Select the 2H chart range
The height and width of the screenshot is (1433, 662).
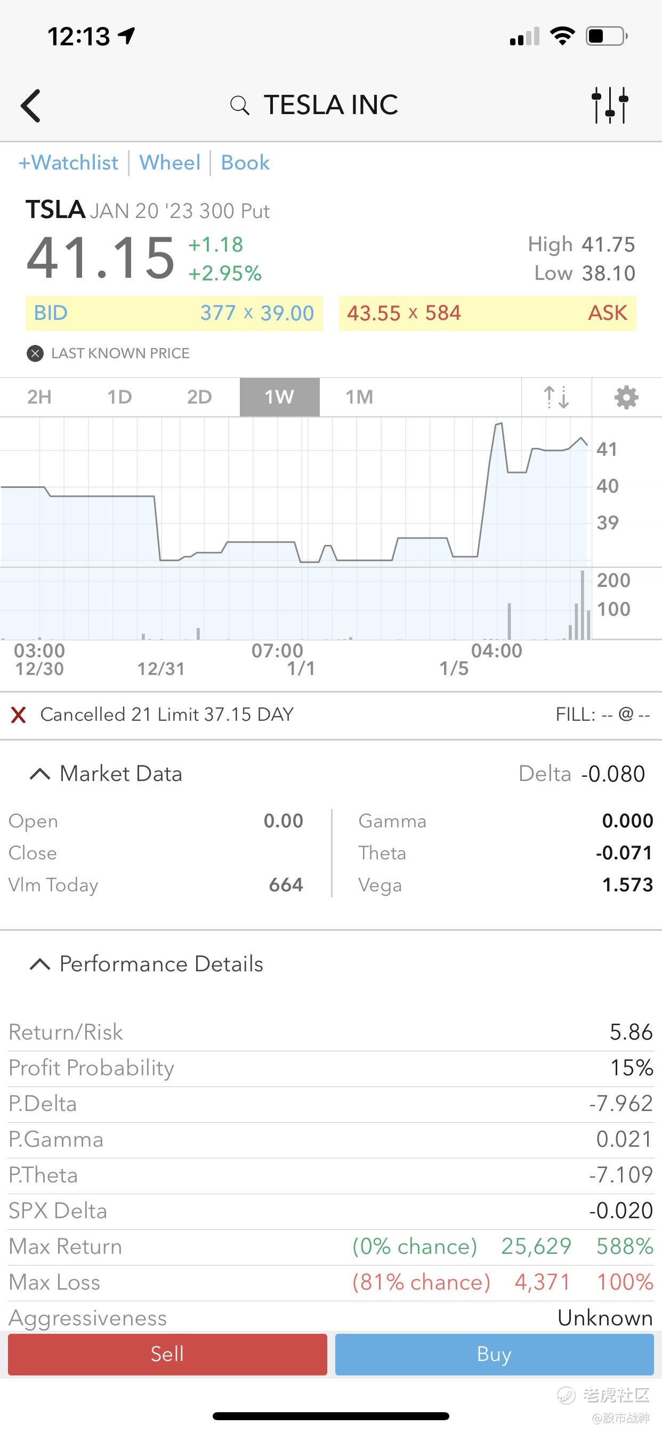tap(39, 397)
